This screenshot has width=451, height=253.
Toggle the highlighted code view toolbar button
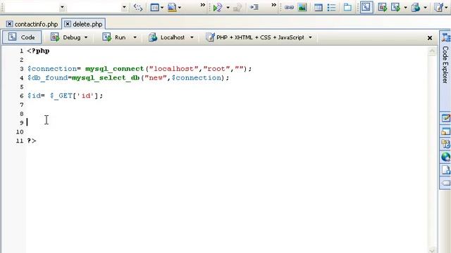(366, 8)
